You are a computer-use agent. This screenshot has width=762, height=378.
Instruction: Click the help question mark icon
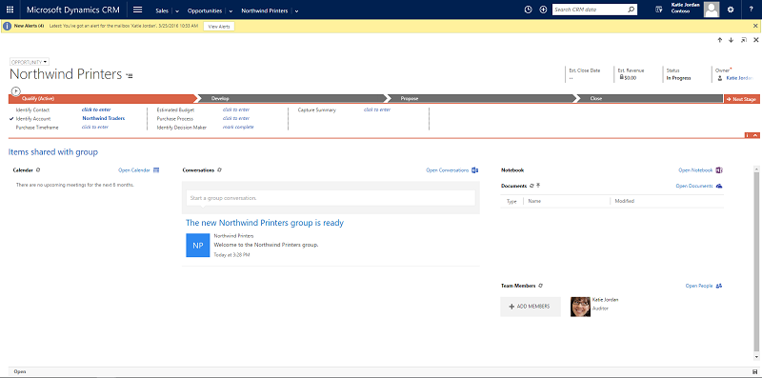click(752, 10)
